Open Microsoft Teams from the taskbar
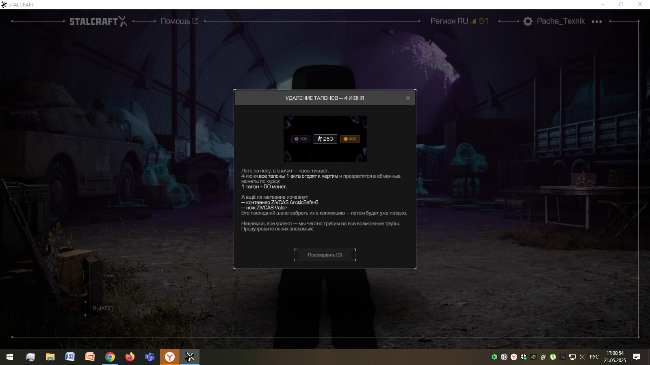 (x=149, y=357)
